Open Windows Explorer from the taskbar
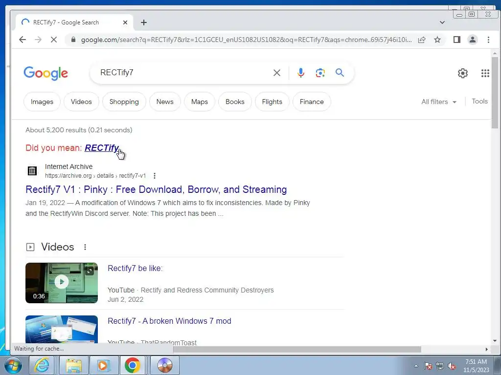The image size is (501, 375). (74, 365)
